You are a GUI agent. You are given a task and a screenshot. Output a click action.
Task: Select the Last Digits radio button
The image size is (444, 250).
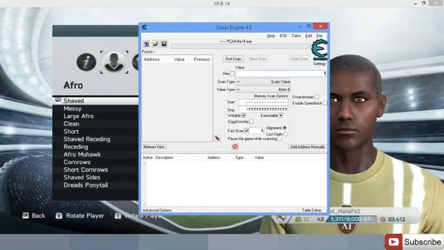[285, 134]
